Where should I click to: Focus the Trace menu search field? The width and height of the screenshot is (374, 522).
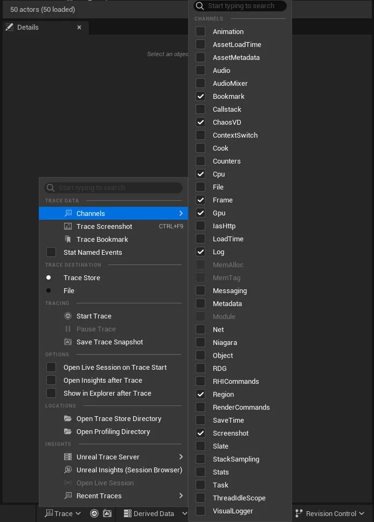(x=113, y=188)
